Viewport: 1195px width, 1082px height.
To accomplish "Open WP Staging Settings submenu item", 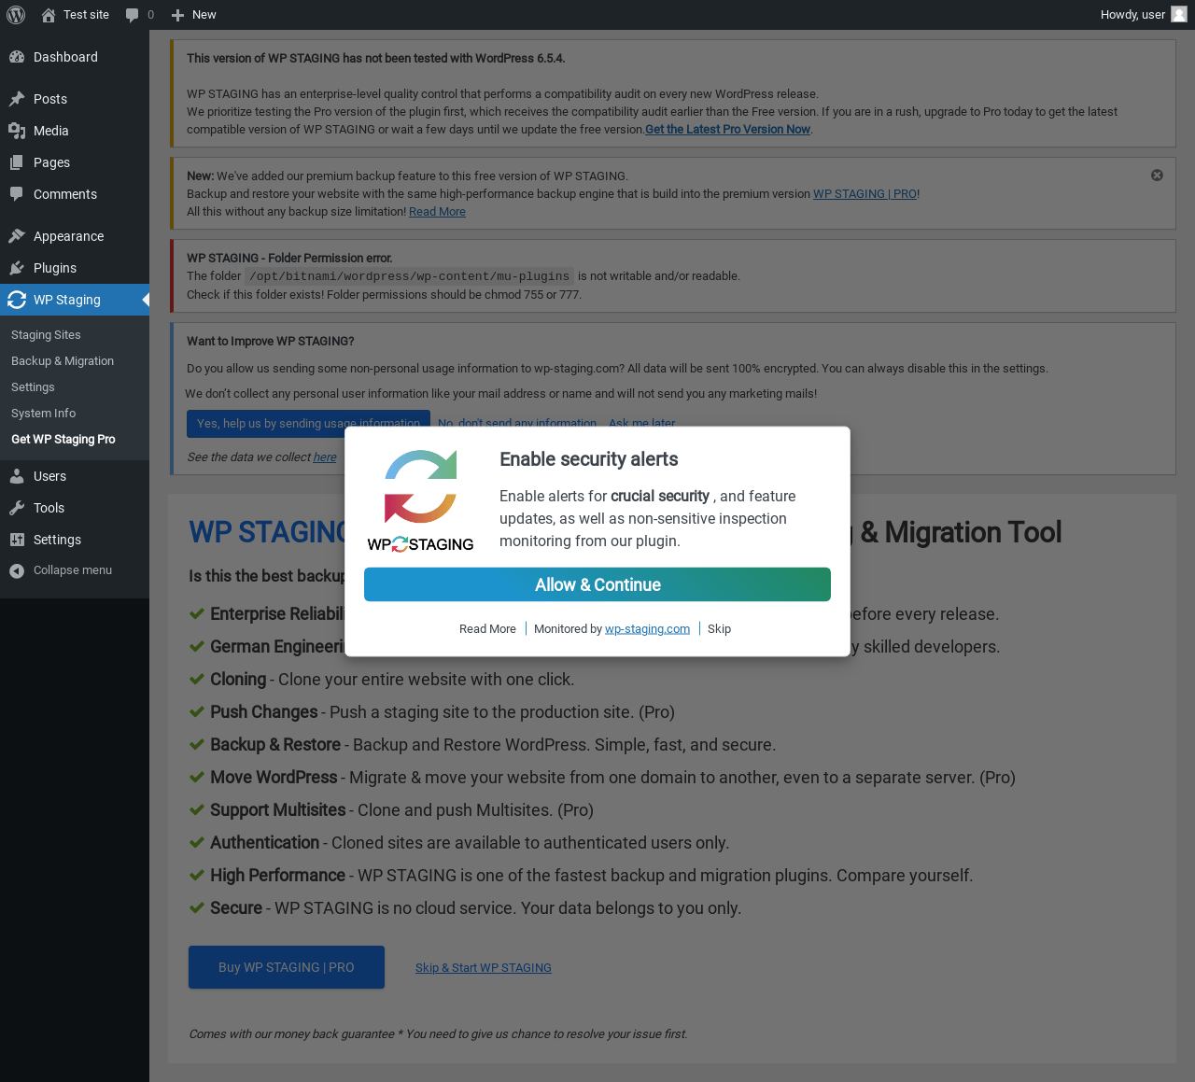I will (x=33, y=387).
